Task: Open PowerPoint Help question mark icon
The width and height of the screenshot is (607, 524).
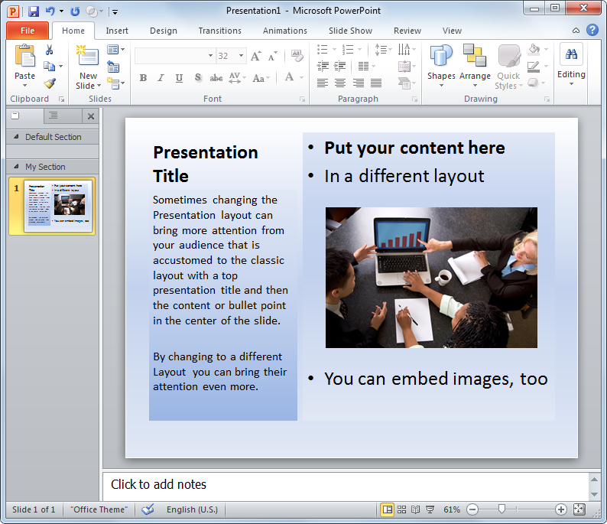Action: click(592, 31)
